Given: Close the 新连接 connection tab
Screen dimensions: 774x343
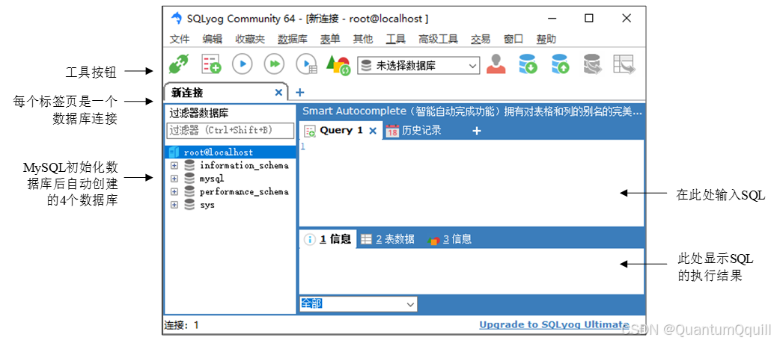Looking at the screenshot, I should tap(278, 92).
